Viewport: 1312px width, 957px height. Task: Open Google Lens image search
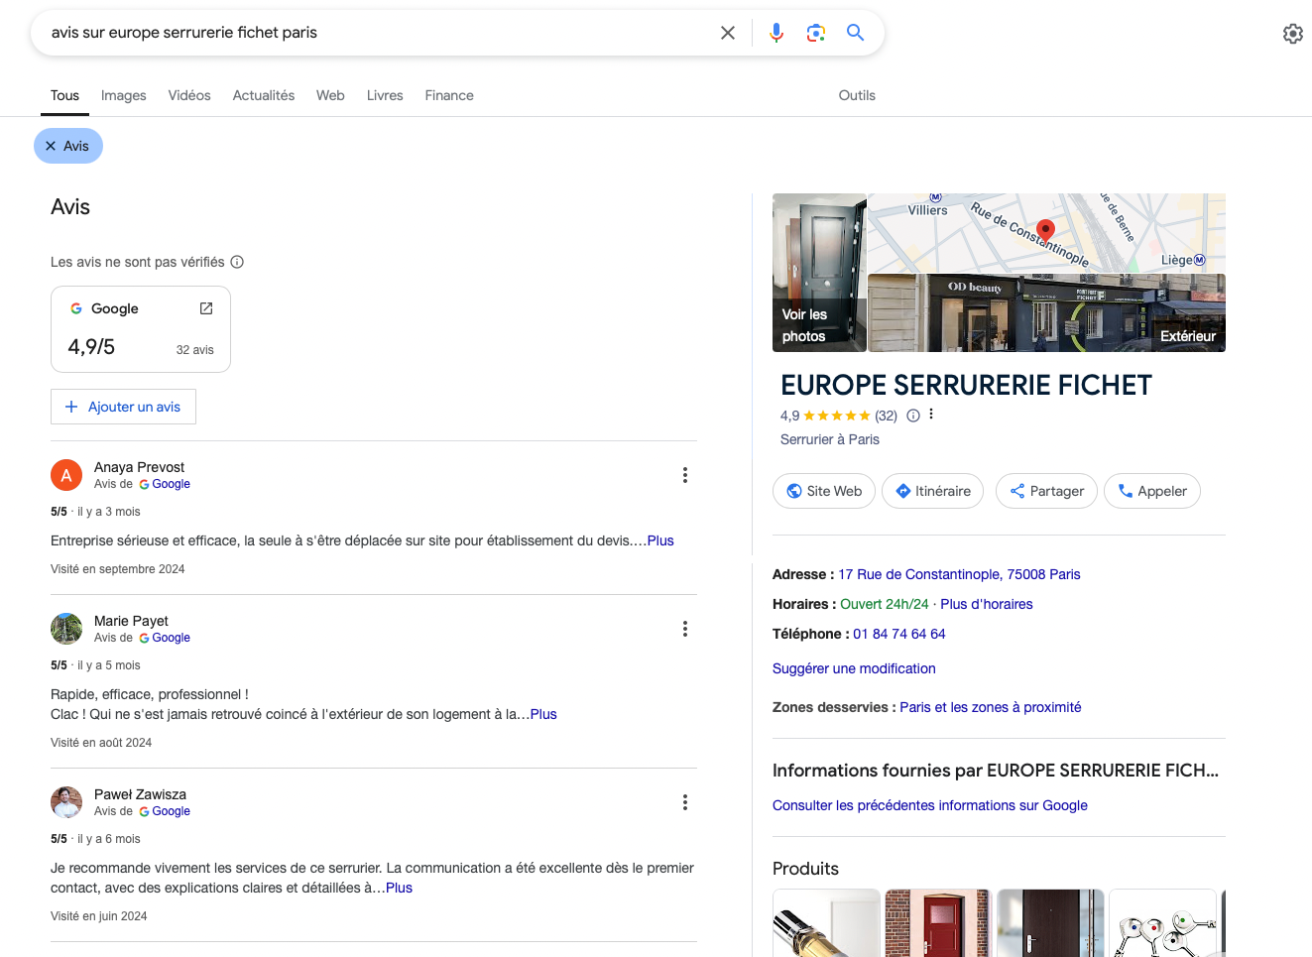816,33
